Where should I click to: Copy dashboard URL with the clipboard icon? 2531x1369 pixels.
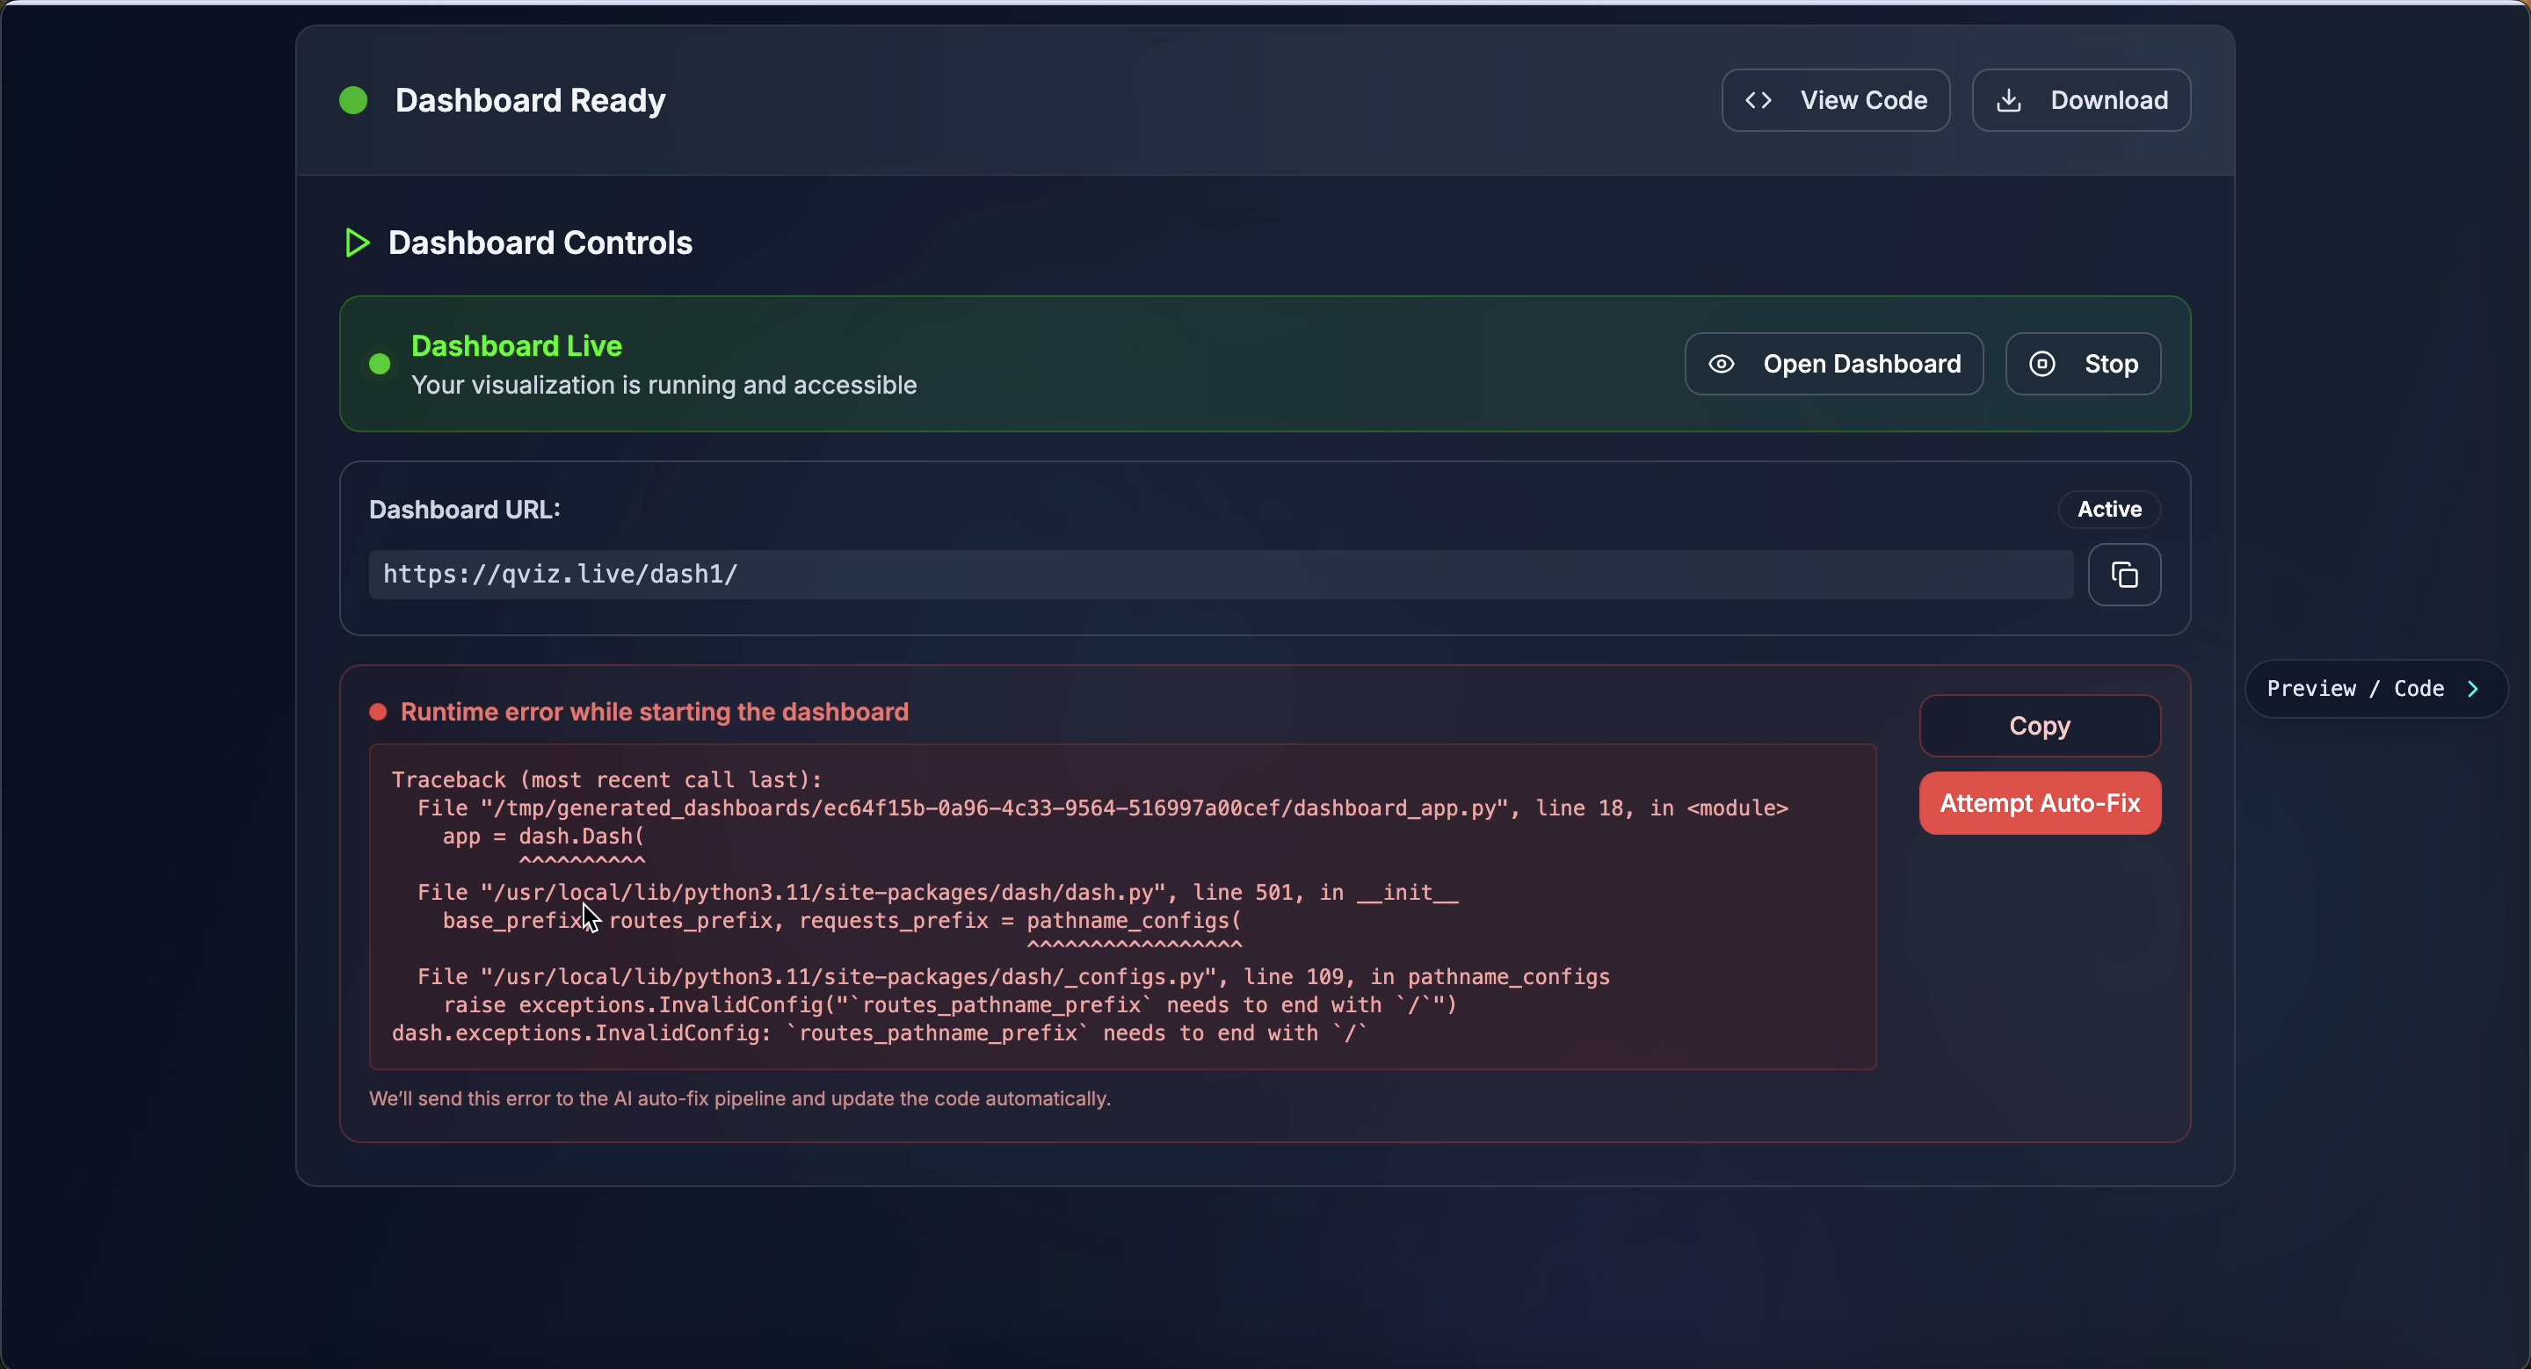coord(2123,575)
